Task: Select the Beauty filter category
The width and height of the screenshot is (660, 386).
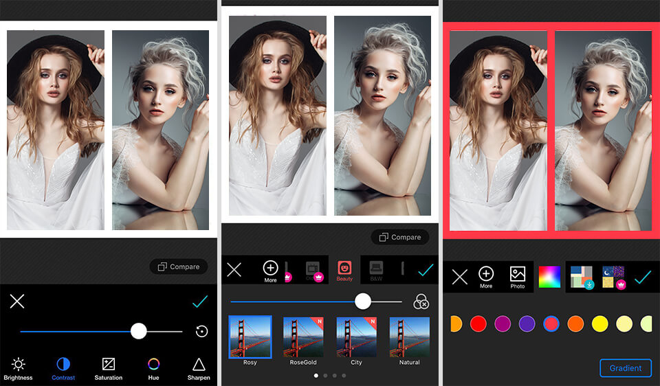Action: coord(344,271)
